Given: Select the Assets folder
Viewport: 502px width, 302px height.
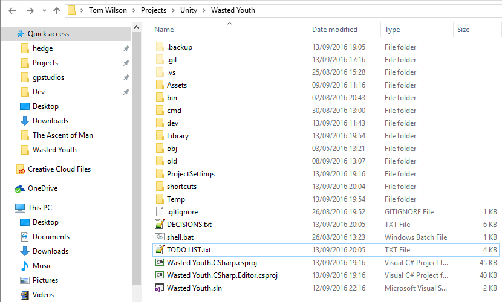Looking at the screenshot, I should 177,85.
